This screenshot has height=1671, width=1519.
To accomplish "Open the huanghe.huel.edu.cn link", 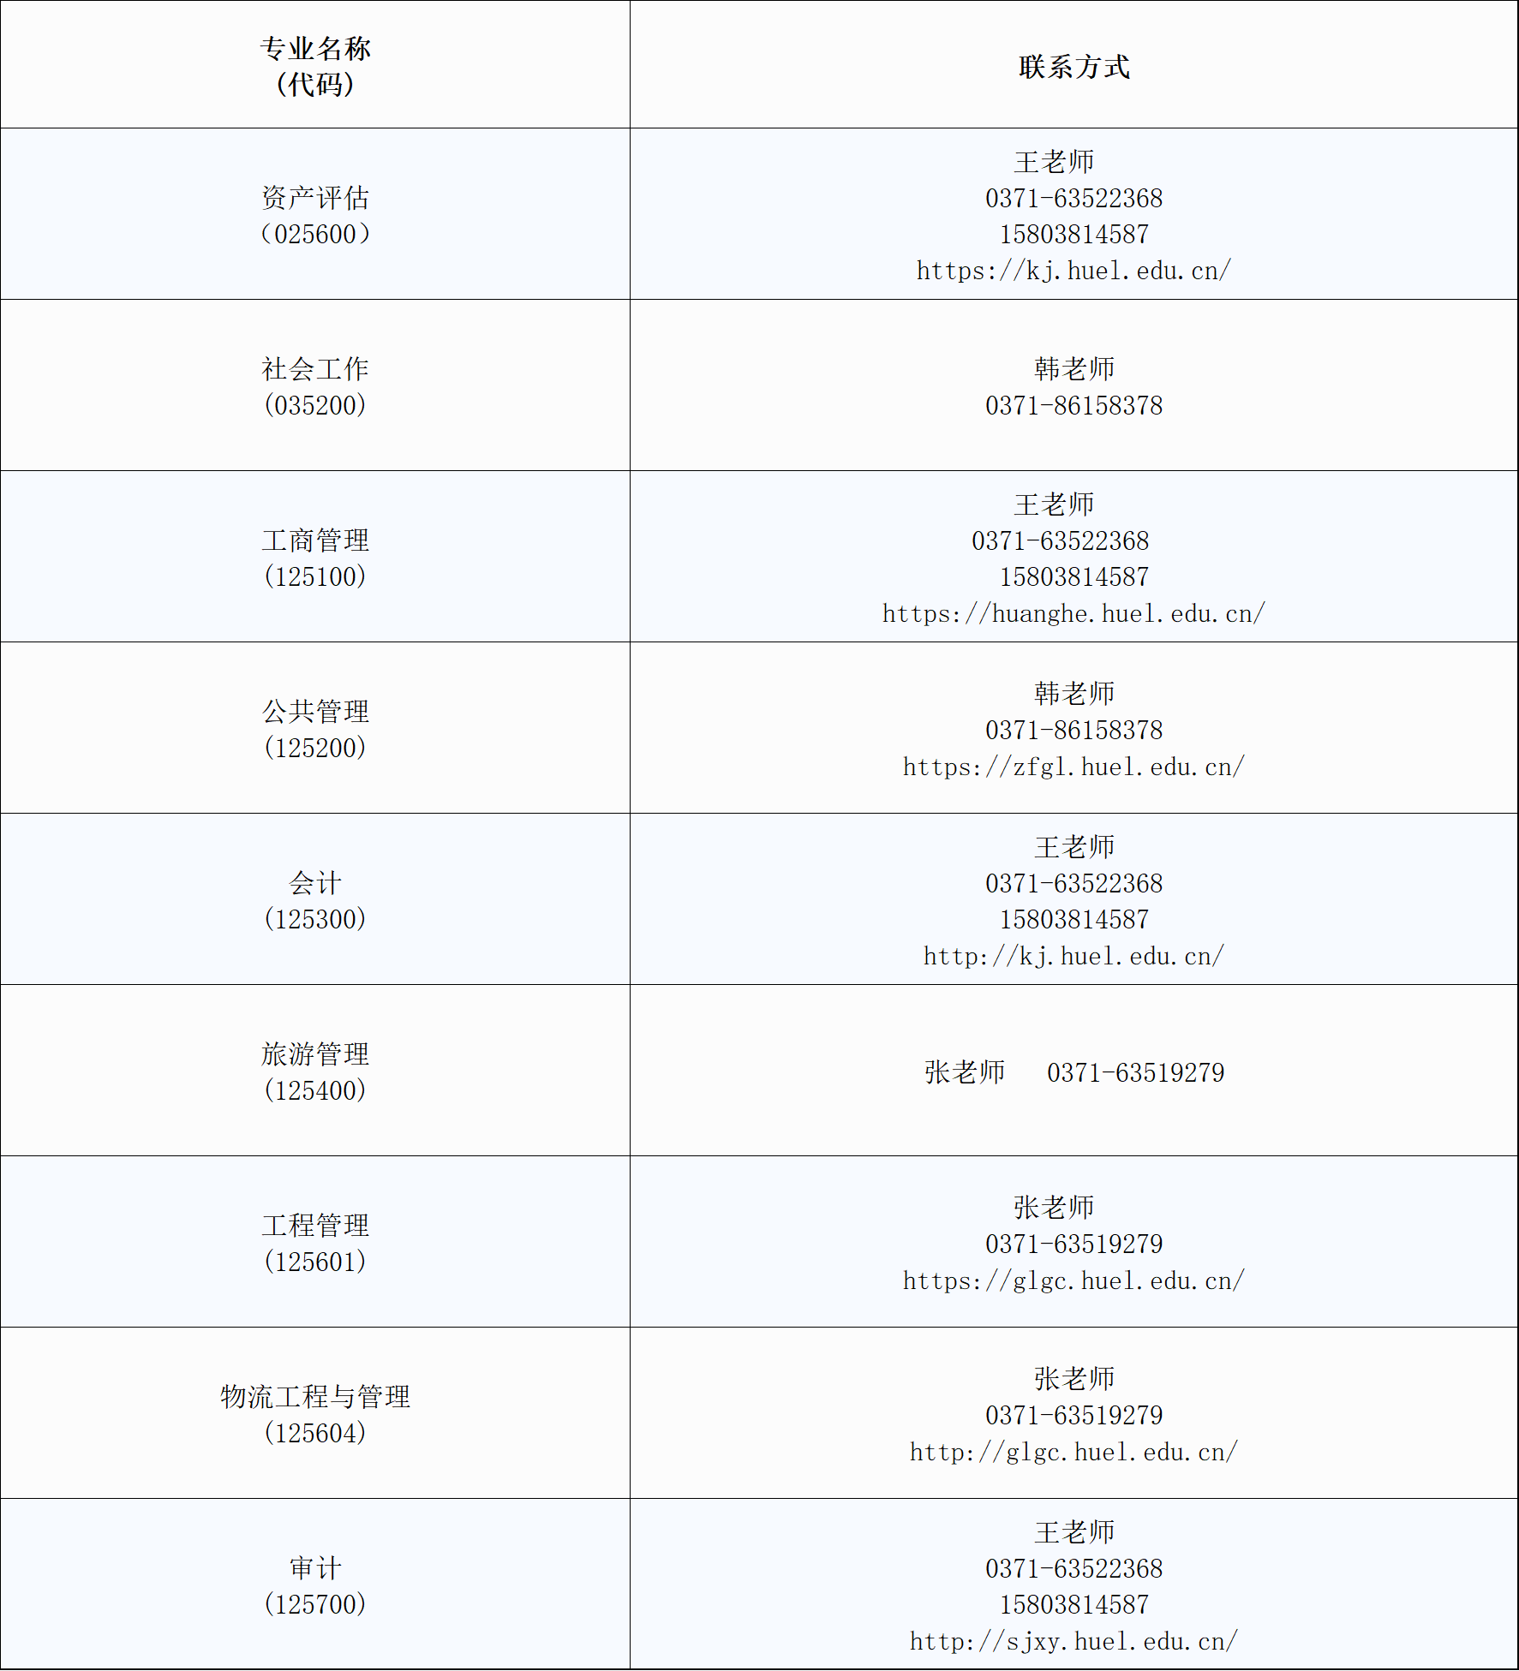I will coord(1073,613).
